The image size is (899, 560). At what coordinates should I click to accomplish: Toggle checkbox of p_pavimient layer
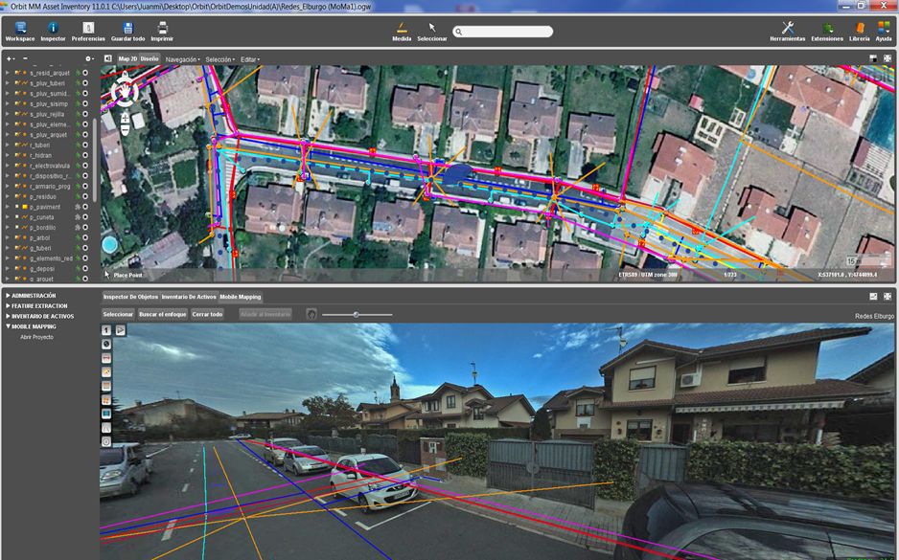pyautogui.click(x=17, y=207)
